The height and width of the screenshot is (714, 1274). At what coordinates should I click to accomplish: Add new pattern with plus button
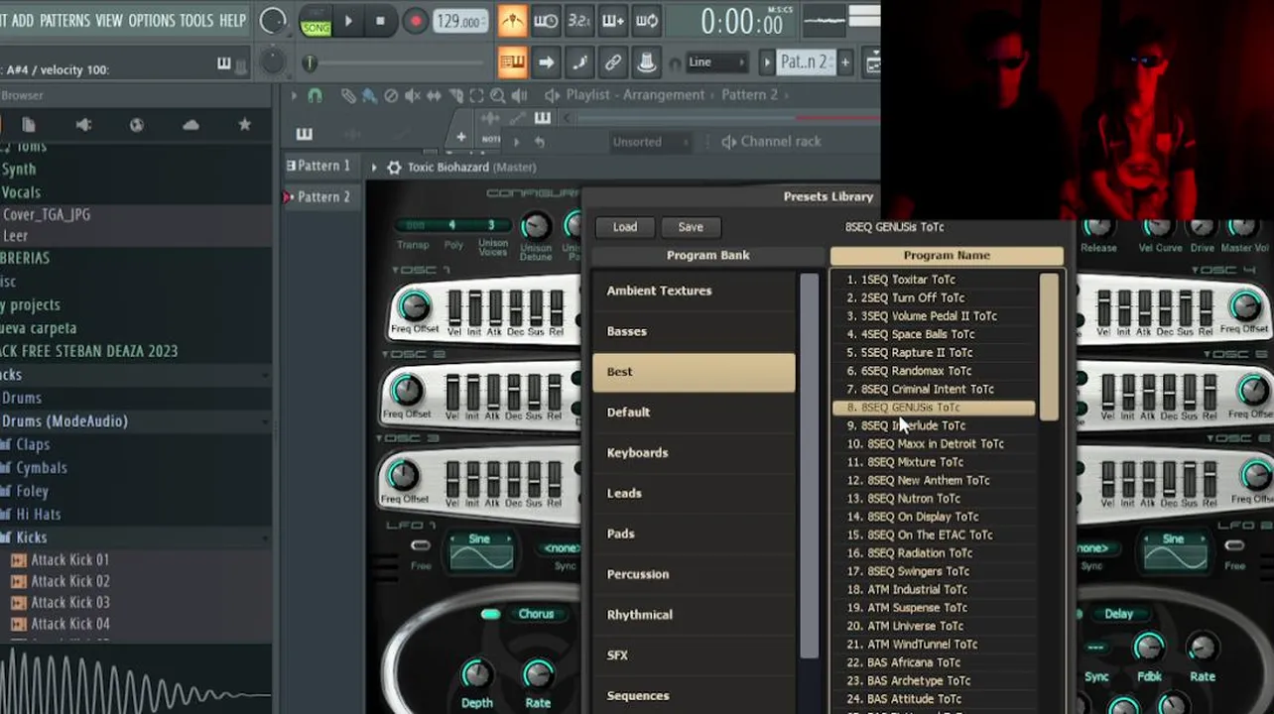845,62
